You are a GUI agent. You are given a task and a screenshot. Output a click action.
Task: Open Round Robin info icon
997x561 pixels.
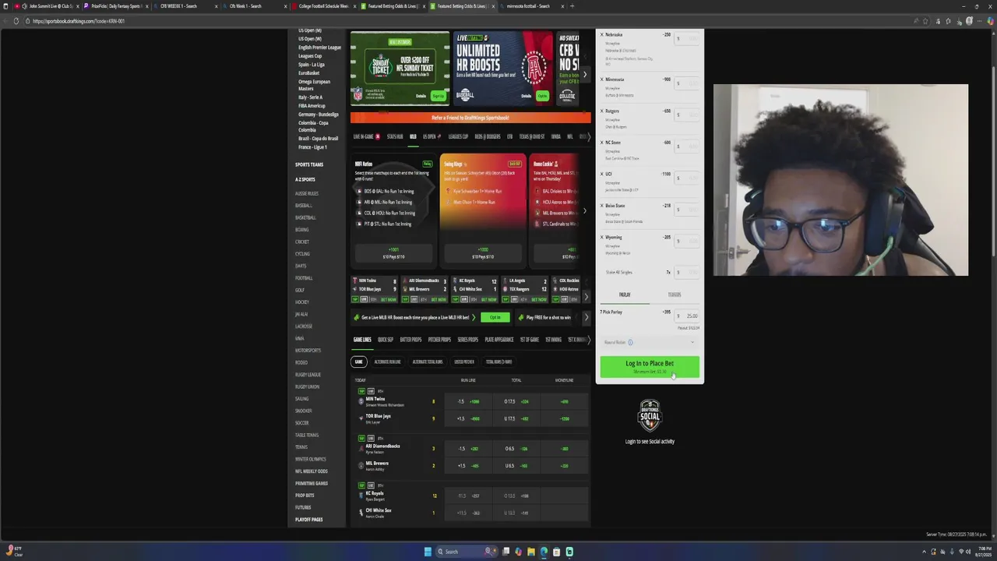pyautogui.click(x=630, y=342)
